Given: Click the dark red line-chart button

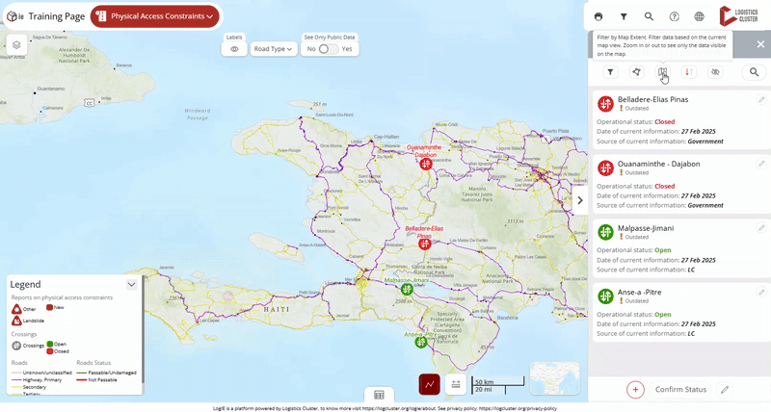Looking at the screenshot, I should pos(429,384).
